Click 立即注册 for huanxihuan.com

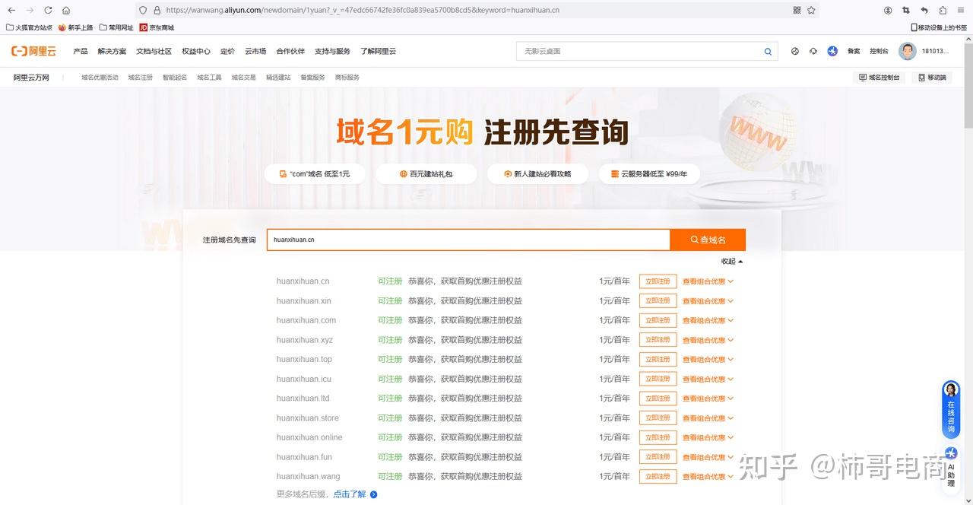click(658, 320)
